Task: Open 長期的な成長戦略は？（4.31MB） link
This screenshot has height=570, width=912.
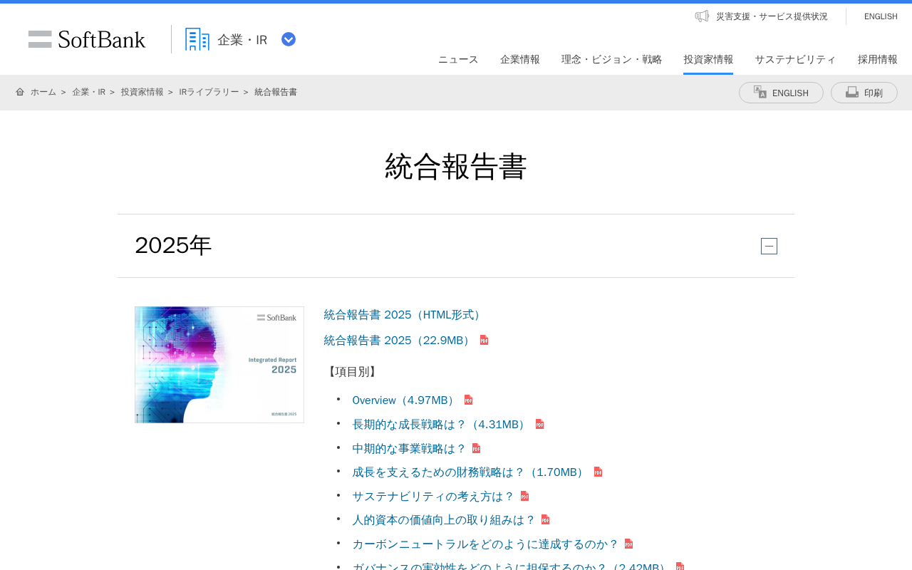Action: 441,425
